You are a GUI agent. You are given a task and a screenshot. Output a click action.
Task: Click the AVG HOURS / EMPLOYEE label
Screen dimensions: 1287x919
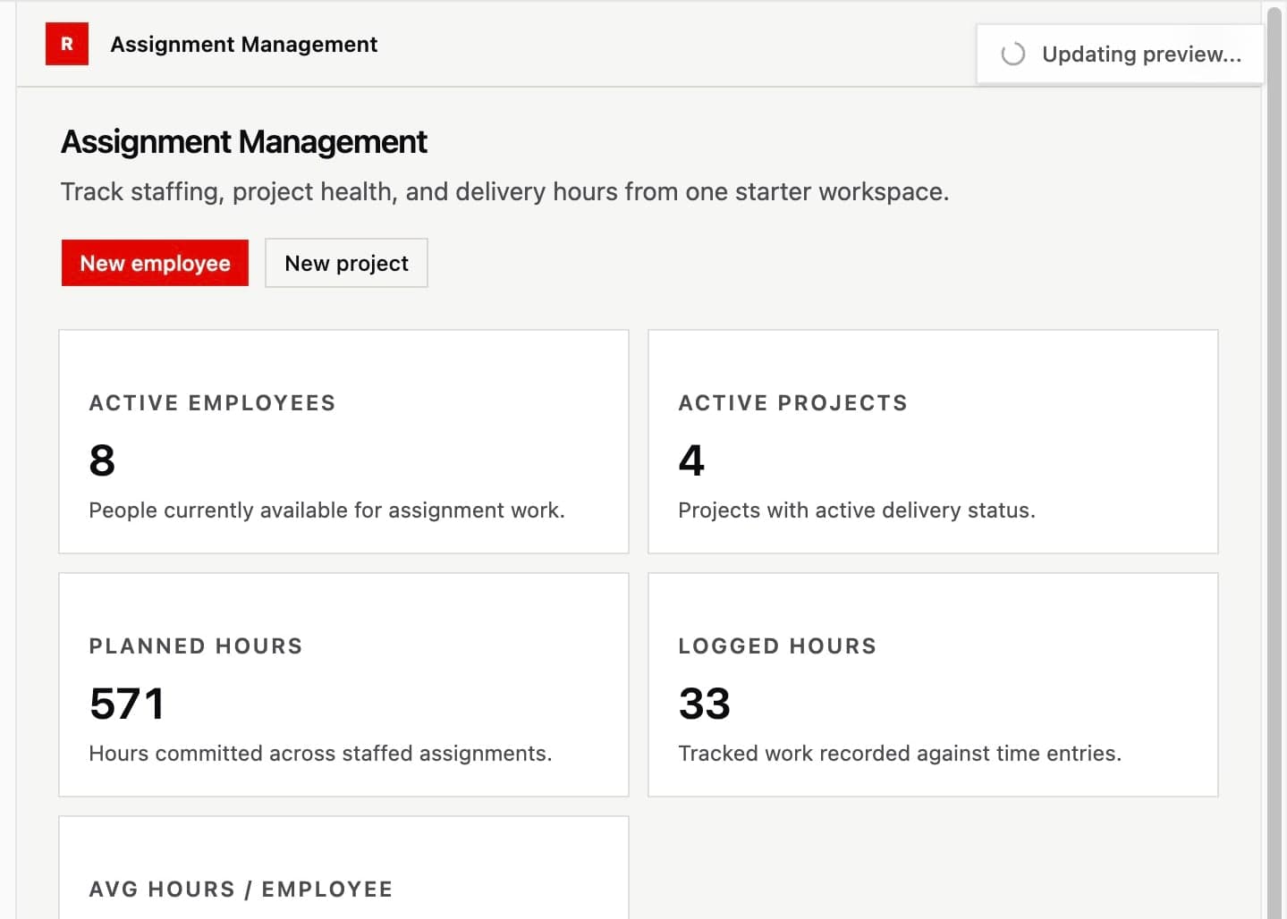[x=241, y=889]
